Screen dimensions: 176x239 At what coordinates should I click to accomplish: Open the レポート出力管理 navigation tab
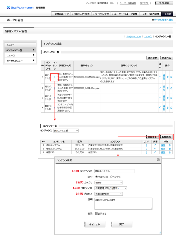point(150,14)
